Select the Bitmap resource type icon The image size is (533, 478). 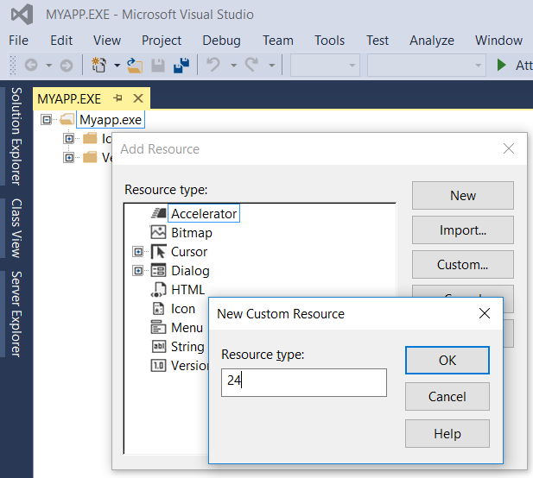pos(158,232)
